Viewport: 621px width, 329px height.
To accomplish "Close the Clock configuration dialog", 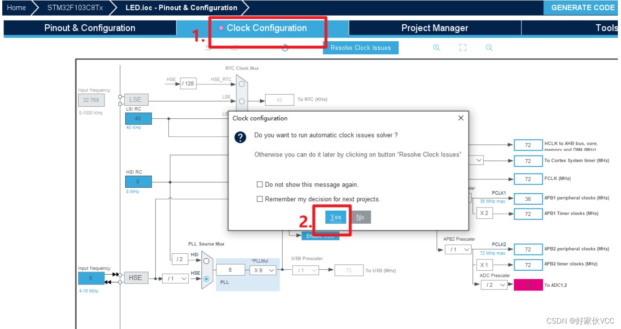I will (x=460, y=118).
